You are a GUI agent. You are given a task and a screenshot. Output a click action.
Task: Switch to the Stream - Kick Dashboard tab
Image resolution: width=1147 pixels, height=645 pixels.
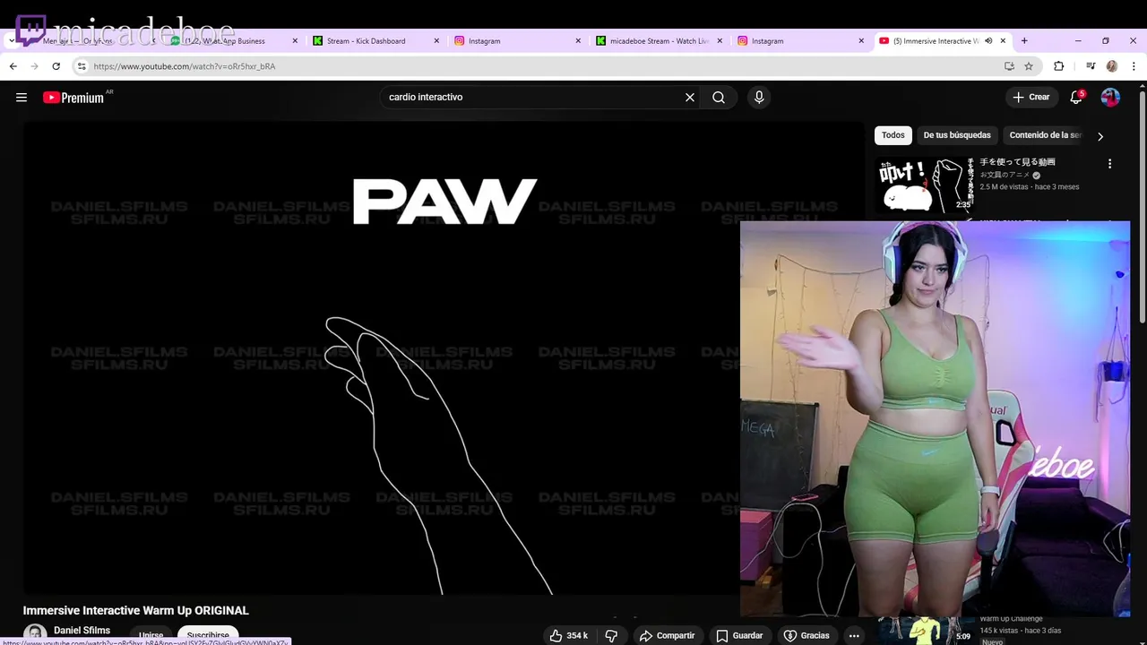(x=375, y=41)
